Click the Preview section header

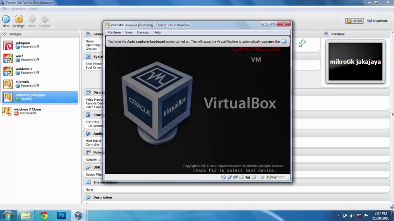(x=356, y=34)
